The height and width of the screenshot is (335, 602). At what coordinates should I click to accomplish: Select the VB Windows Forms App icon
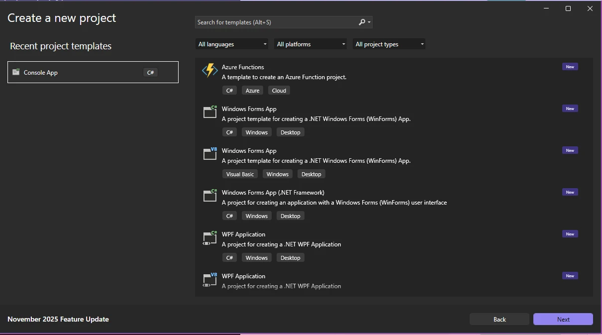tap(210, 154)
